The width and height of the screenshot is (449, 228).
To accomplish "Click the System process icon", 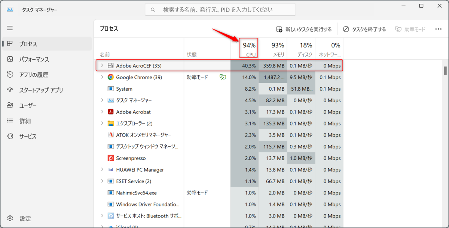I will click(111, 89).
